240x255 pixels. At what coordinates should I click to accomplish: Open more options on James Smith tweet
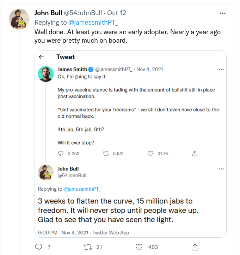click(x=221, y=70)
